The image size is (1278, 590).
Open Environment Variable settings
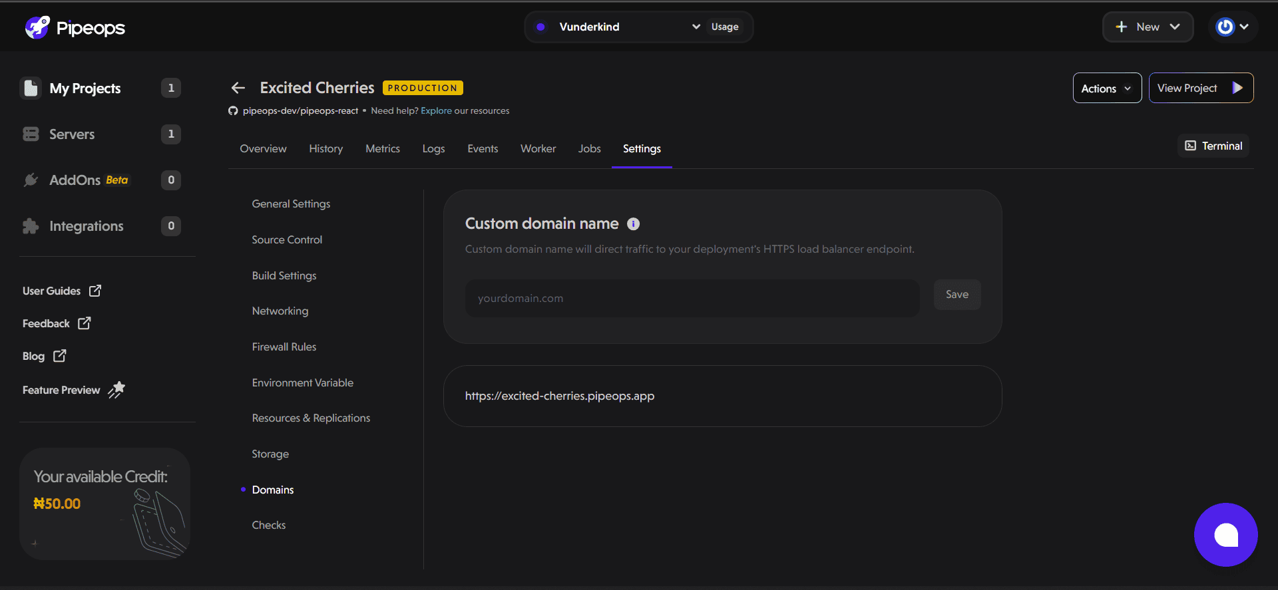coord(303,382)
